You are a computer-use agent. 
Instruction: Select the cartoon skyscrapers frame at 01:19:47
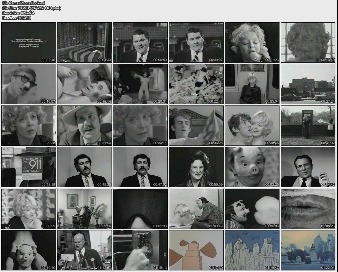point(252,250)
